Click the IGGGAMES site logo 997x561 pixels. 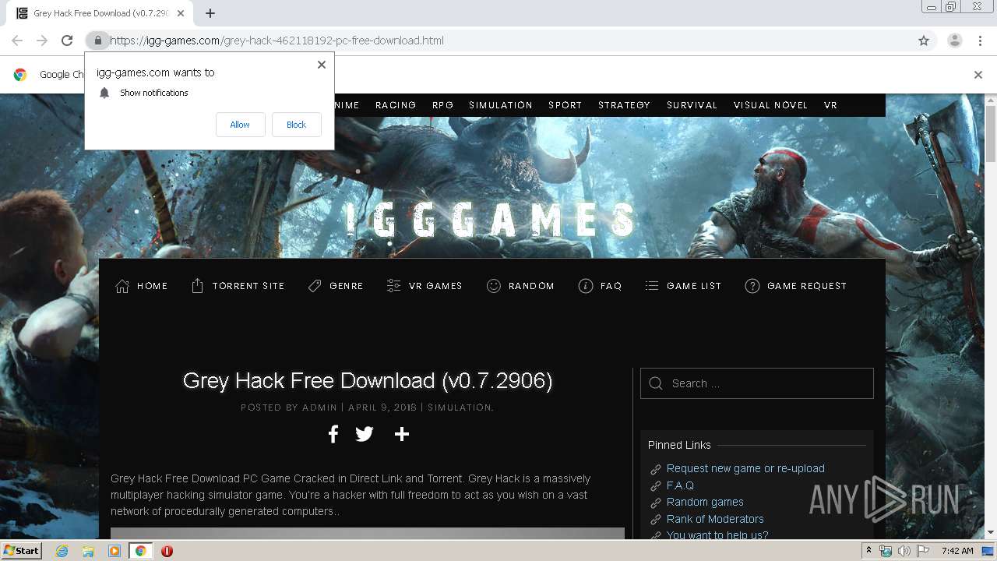(x=491, y=219)
